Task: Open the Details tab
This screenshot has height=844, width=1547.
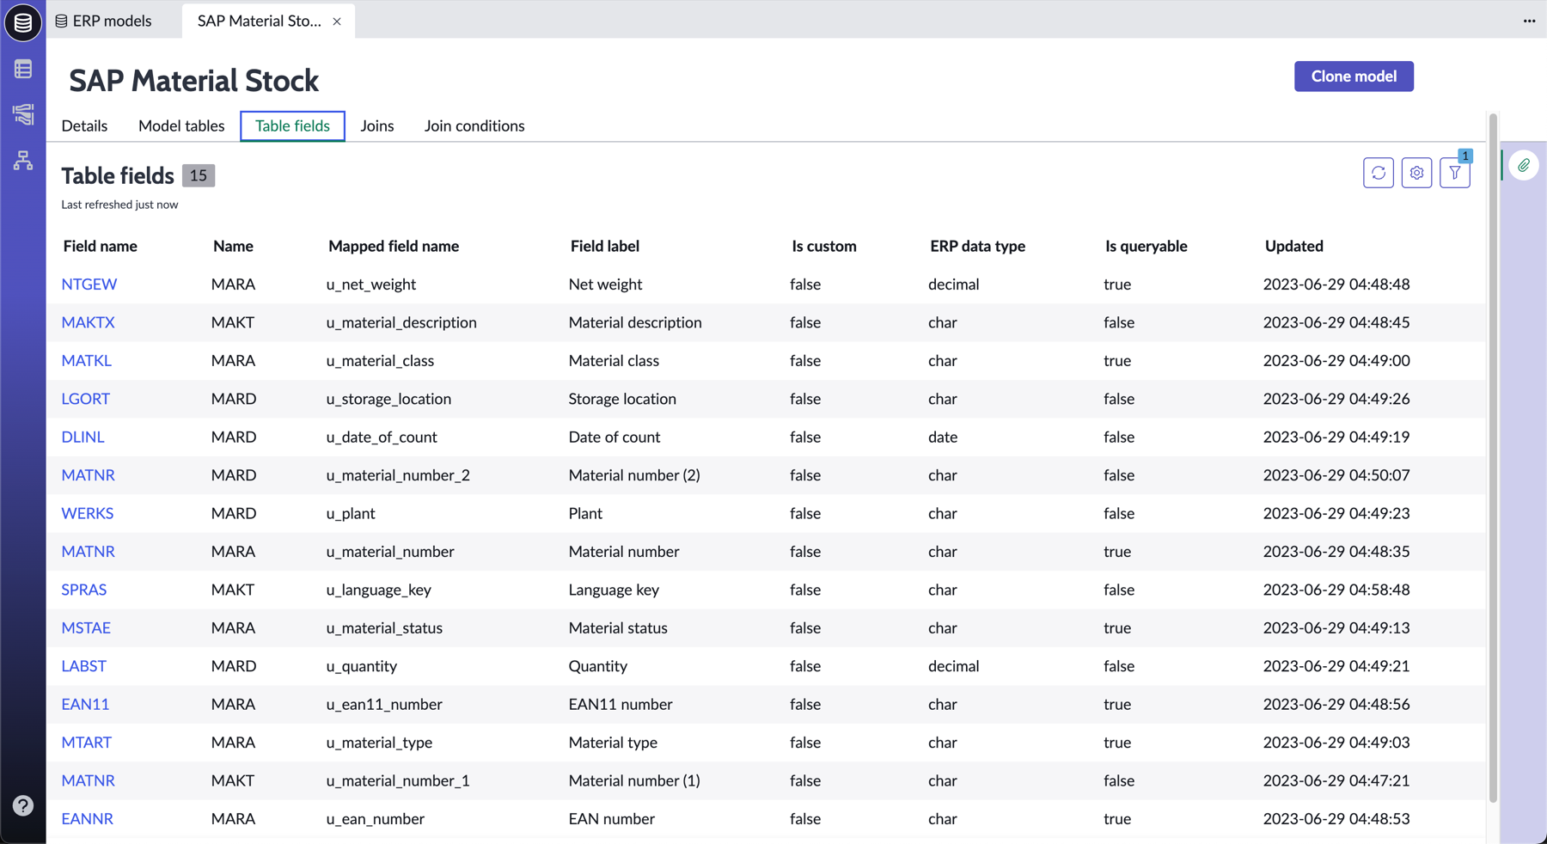Action: tap(84, 125)
